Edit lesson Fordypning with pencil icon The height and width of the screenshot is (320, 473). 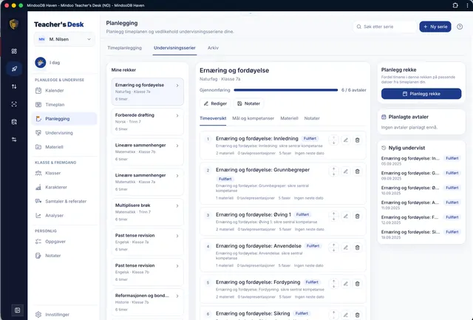346,284
